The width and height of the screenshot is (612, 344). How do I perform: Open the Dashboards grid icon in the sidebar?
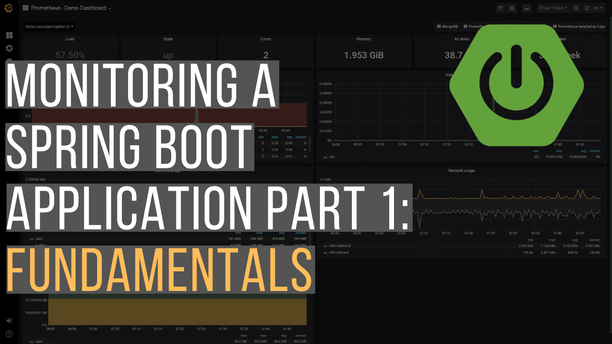9,35
